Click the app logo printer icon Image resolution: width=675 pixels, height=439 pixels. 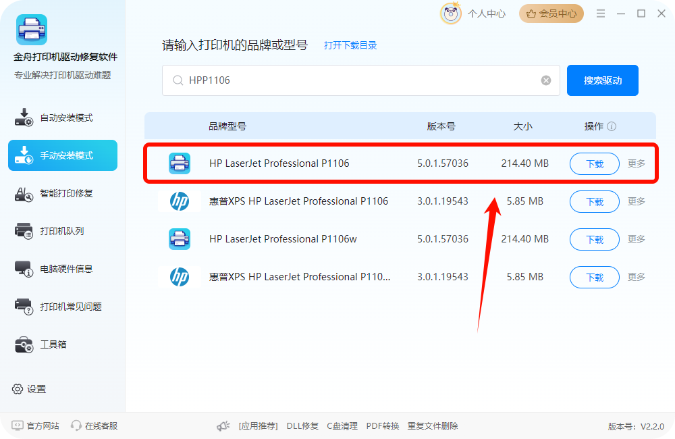click(x=32, y=30)
